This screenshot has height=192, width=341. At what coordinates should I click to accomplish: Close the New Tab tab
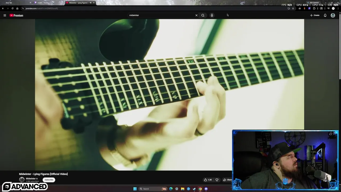tap(30, 3)
